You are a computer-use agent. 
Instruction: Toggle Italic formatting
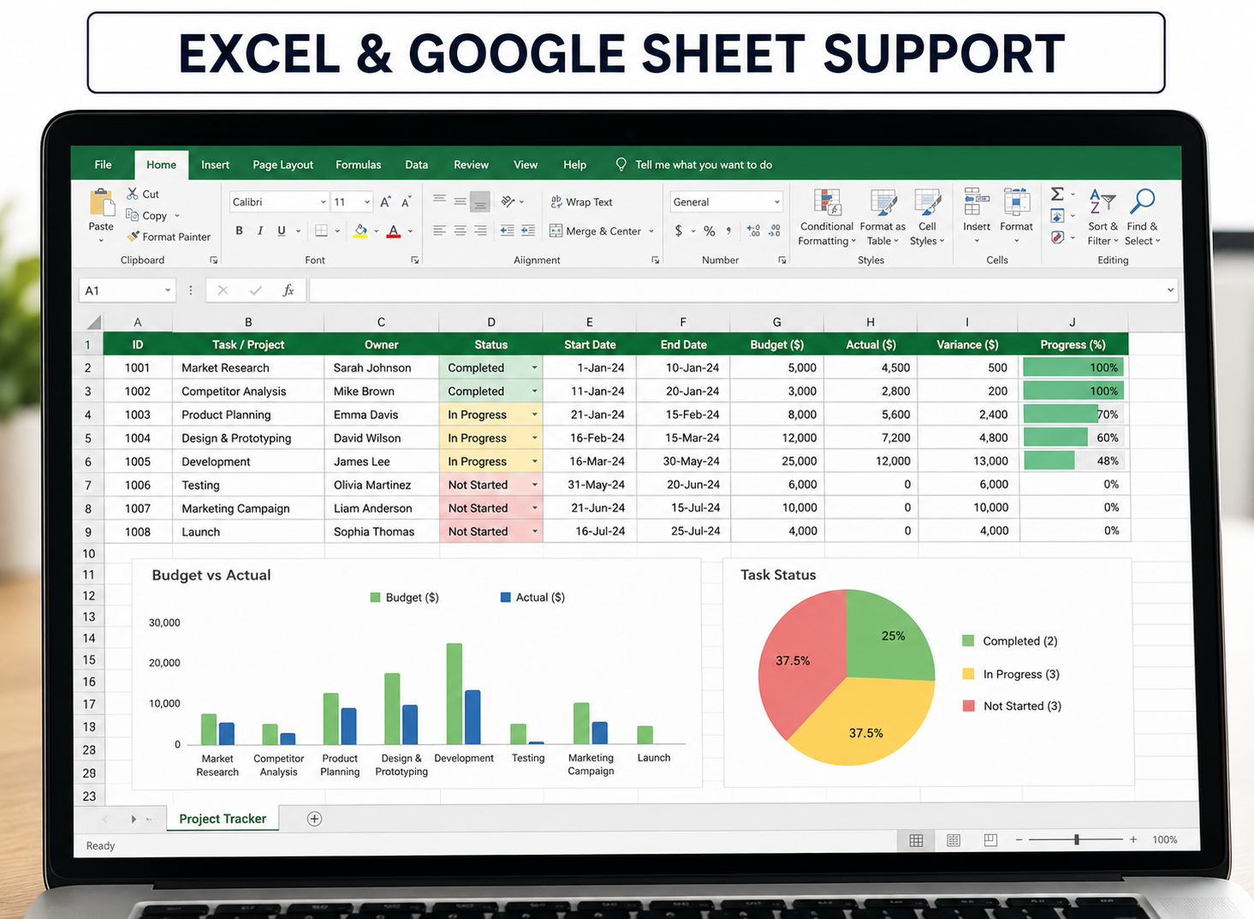260,230
